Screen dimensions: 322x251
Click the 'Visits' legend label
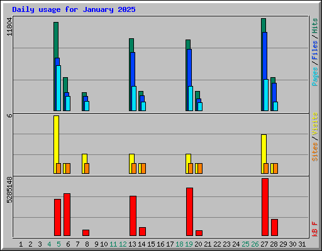[x=314, y=124]
